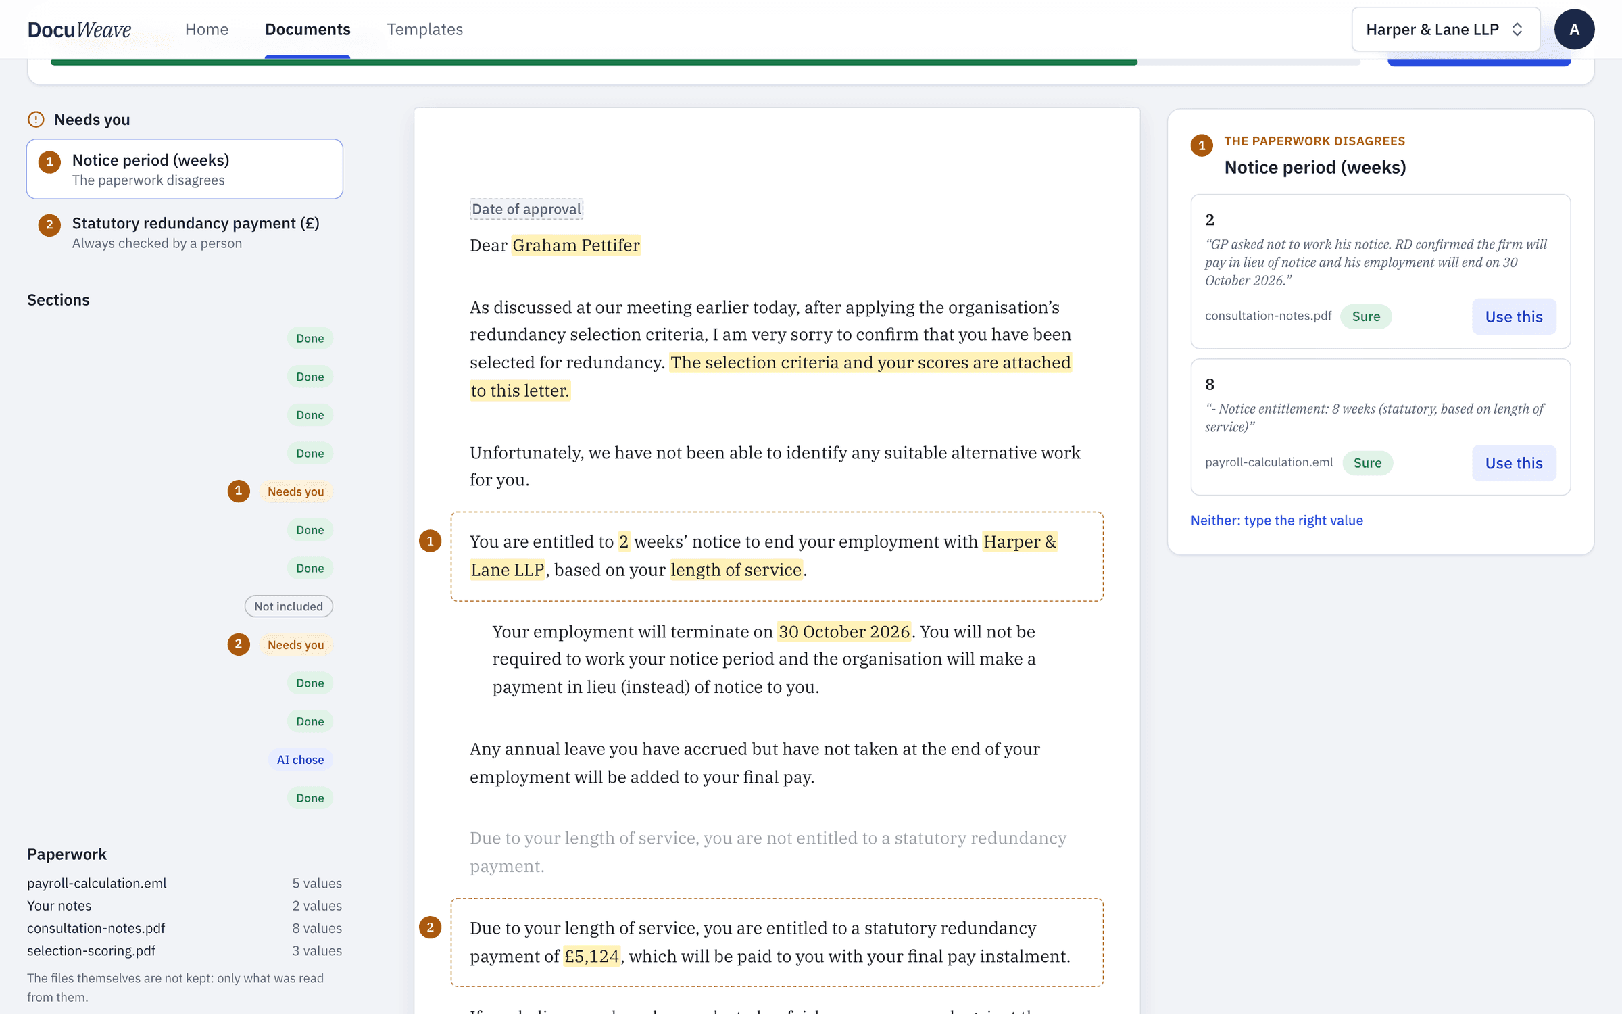Click Neither: type the right value

point(1276,520)
